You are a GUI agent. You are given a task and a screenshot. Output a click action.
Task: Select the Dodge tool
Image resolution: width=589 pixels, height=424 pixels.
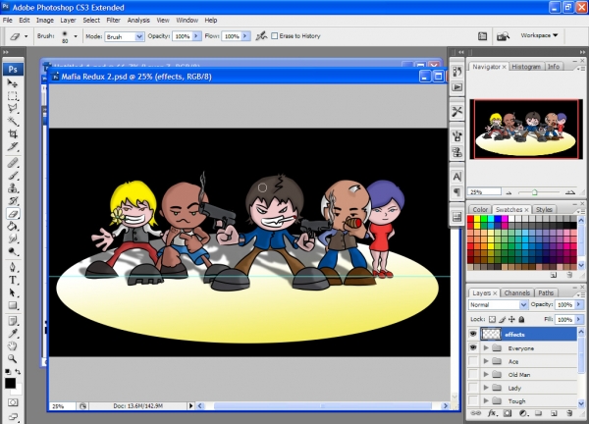pyautogui.click(x=13, y=251)
